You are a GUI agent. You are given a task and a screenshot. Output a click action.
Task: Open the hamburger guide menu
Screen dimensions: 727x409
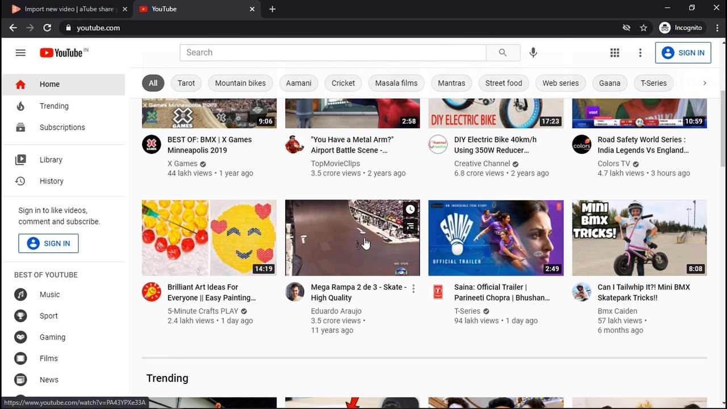20,53
